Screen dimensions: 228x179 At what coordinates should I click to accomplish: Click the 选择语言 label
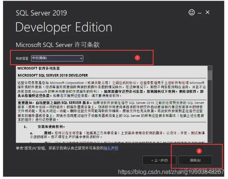tap(22, 58)
